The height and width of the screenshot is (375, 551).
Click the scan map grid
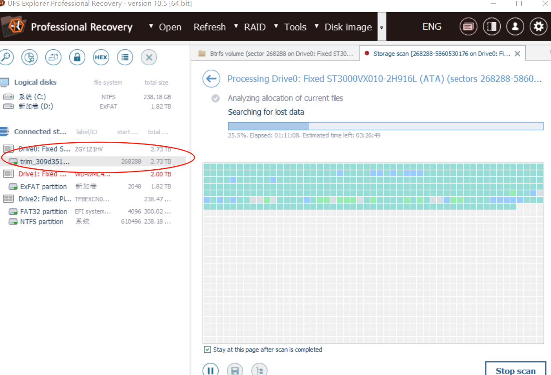(x=373, y=253)
